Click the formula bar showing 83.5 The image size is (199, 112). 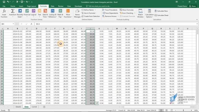click(x=115, y=24)
